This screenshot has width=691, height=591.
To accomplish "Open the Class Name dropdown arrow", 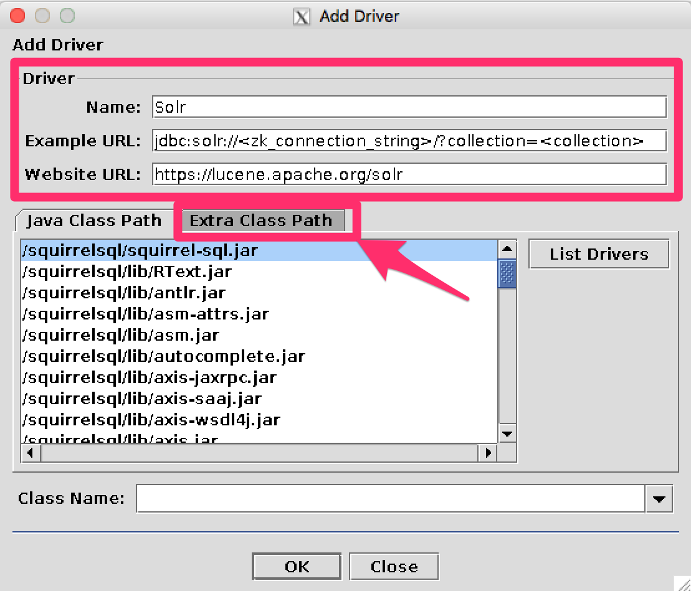I will coord(659,499).
